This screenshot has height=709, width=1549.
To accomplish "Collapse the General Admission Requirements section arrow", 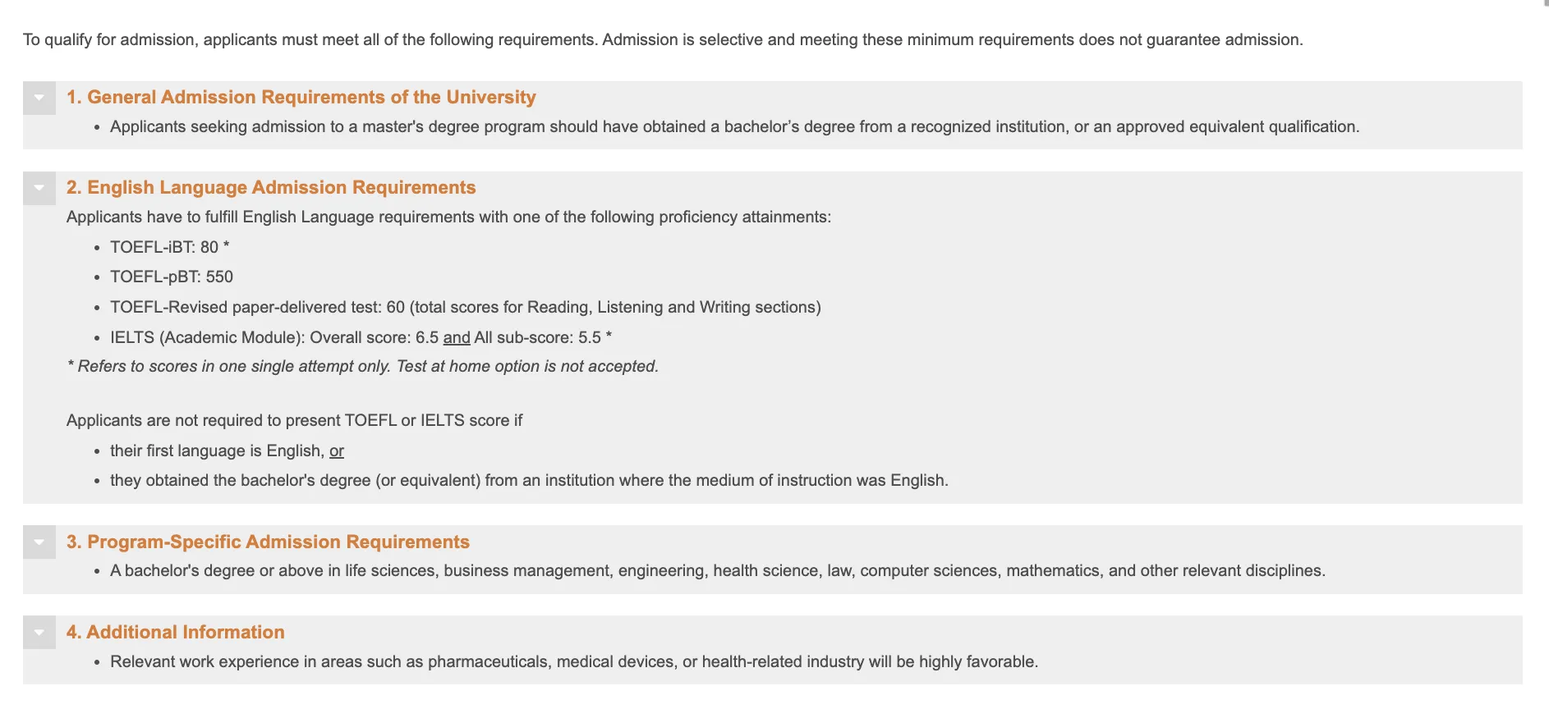I will (39, 98).
